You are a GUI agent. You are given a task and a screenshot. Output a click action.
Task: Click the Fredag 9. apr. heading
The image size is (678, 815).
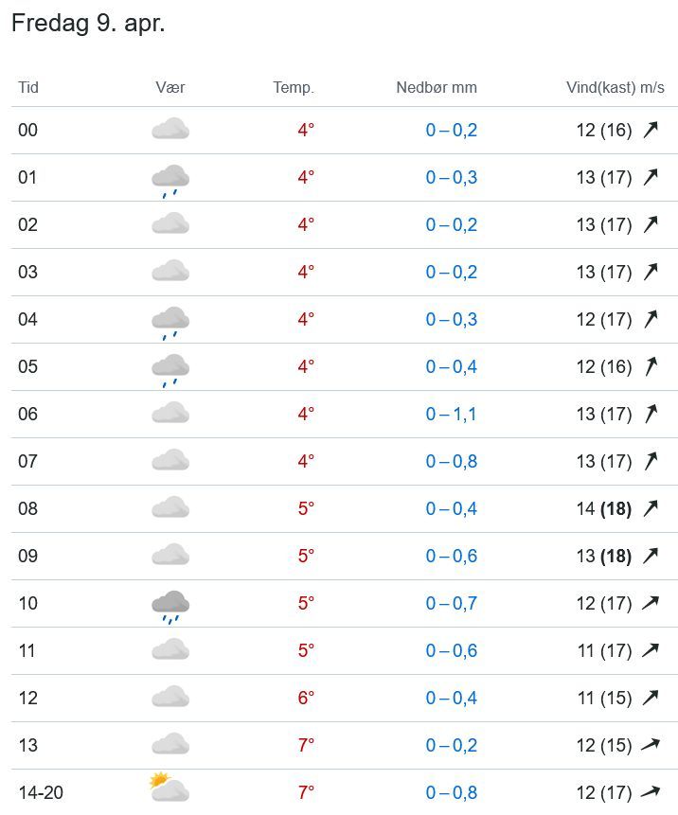point(88,24)
